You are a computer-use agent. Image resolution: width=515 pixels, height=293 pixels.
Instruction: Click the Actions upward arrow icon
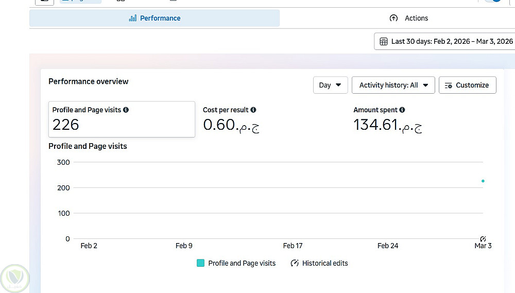tap(393, 18)
